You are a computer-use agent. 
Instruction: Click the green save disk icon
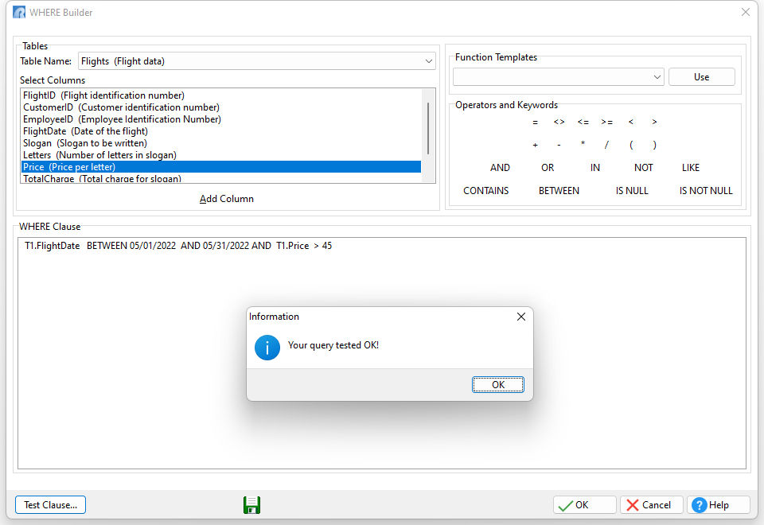click(252, 505)
